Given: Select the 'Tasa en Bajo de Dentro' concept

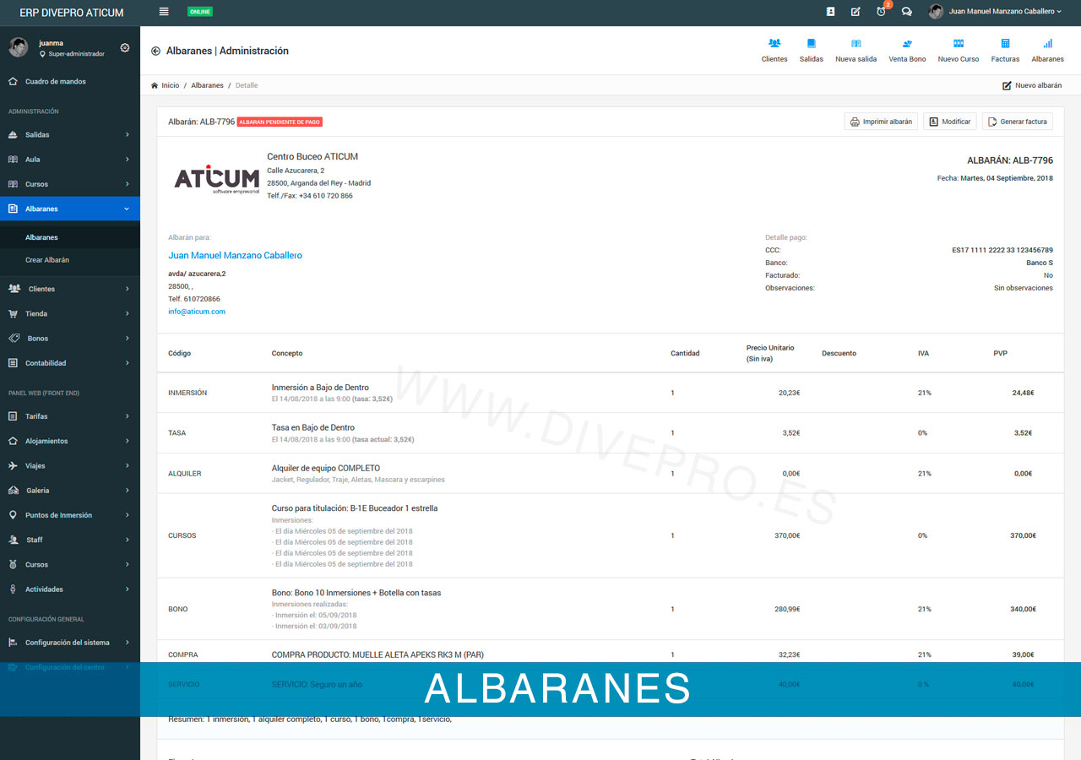Looking at the screenshot, I should [x=313, y=427].
